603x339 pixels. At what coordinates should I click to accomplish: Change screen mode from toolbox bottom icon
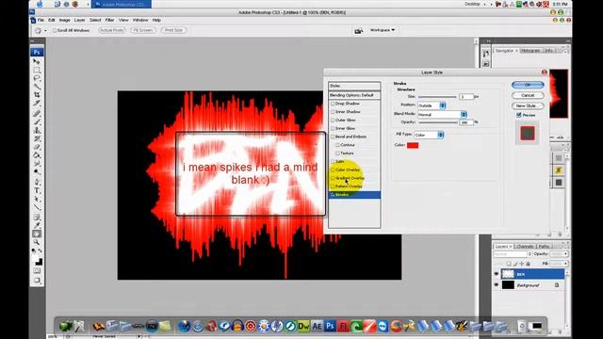tap(37, 281)
